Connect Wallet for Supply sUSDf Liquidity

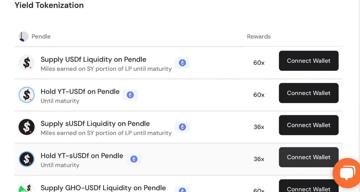309,125
